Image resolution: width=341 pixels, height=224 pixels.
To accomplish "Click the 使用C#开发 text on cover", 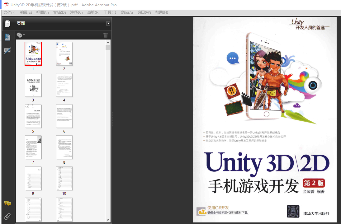I will click(218, 208).
